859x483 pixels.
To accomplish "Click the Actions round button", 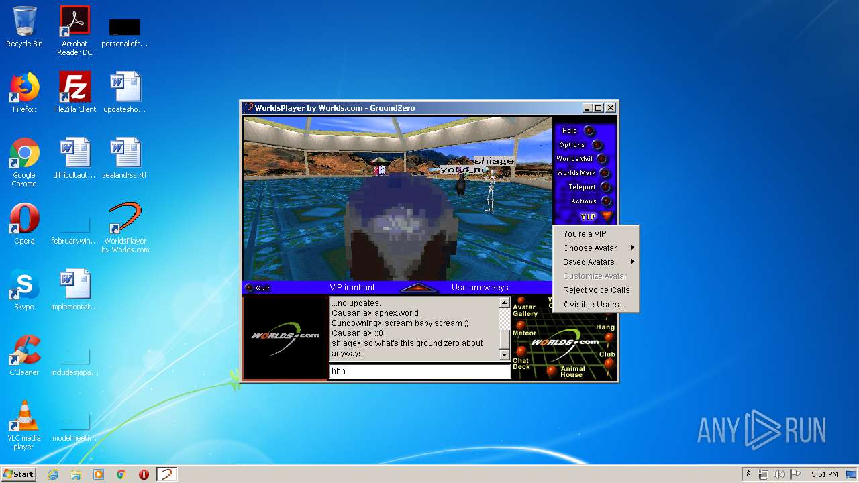I will pos(606,201).
